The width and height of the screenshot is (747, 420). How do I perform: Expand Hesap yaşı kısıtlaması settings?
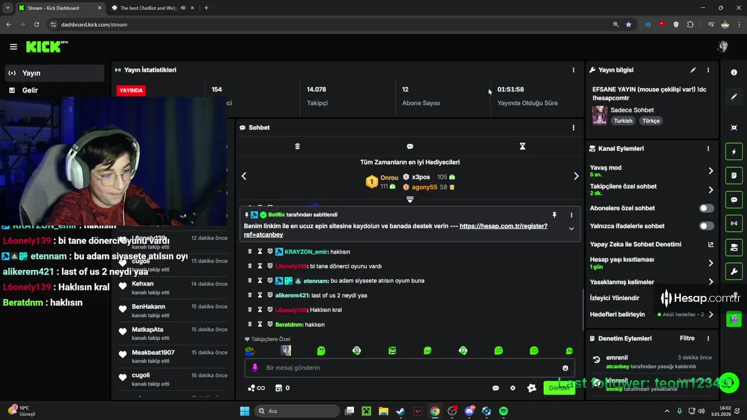tap(710, 263)
